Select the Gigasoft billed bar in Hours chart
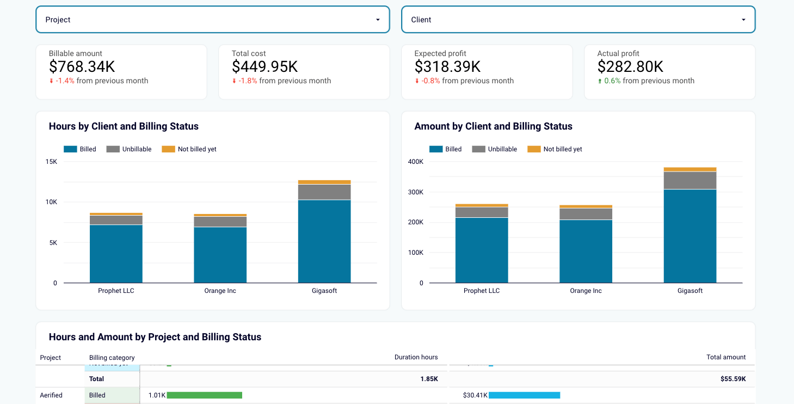Viewport: 794px width, 404px height. 324,240
